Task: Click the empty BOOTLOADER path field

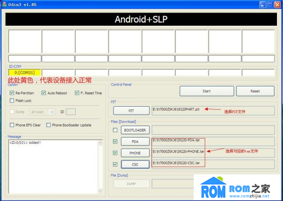Action: (x=213, y=130)
